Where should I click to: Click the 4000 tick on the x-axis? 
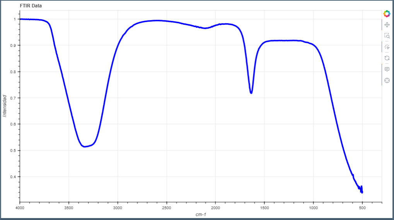[20, 207]
